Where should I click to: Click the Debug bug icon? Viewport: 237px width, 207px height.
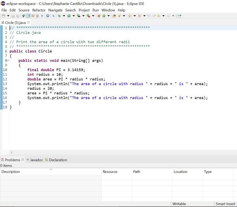coord(59,16)
